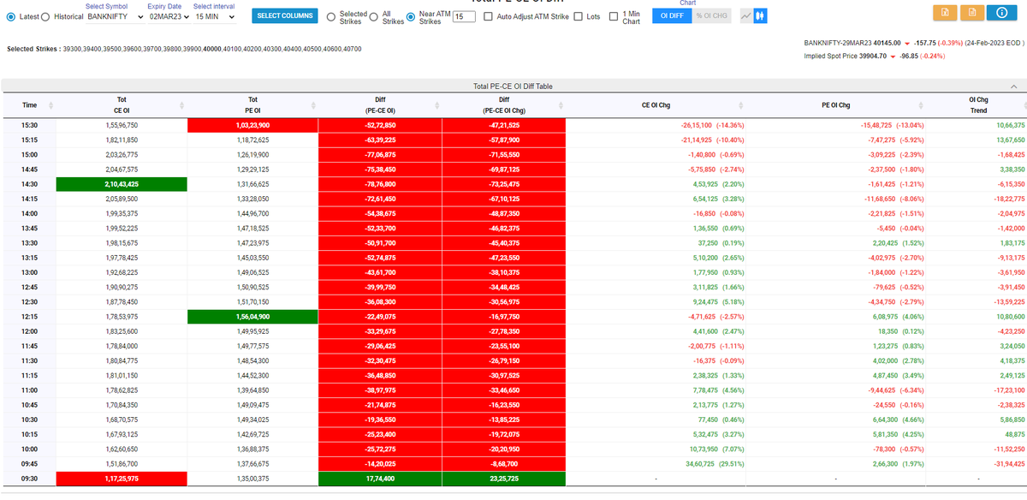Open the Select interval 15 MIN dropdown
Viewport: 1027px width, 500px height.
216,16
